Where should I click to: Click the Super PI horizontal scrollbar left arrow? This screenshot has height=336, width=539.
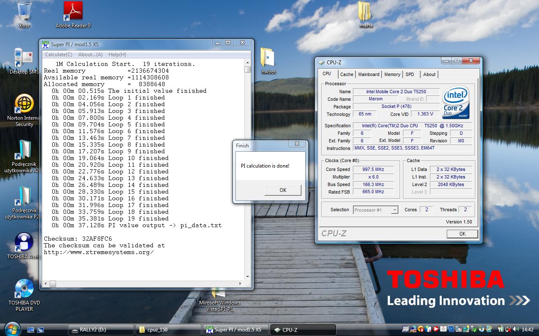pos(45,284)
